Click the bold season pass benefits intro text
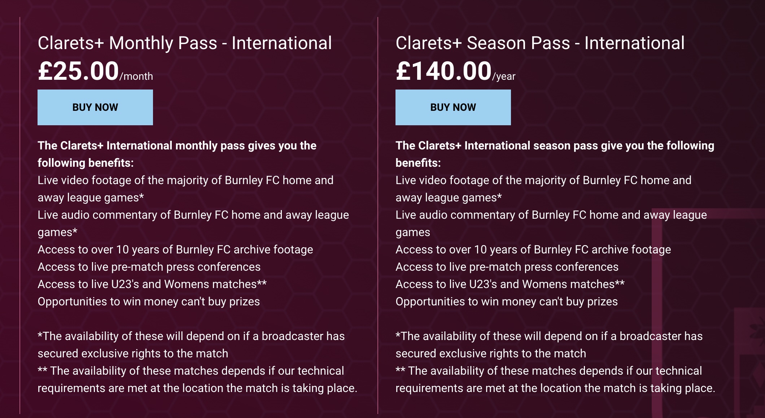 tap(555, 154)
